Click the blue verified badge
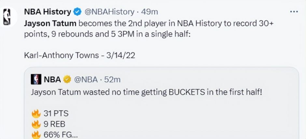This screenshot has width=306, height=139. click(77, 12)
